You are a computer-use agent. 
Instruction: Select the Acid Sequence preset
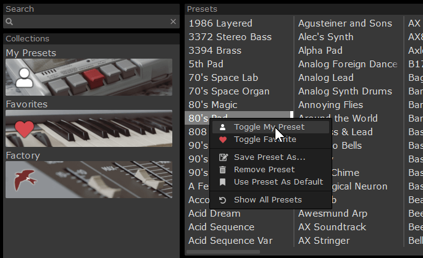(x=221, y=227)
